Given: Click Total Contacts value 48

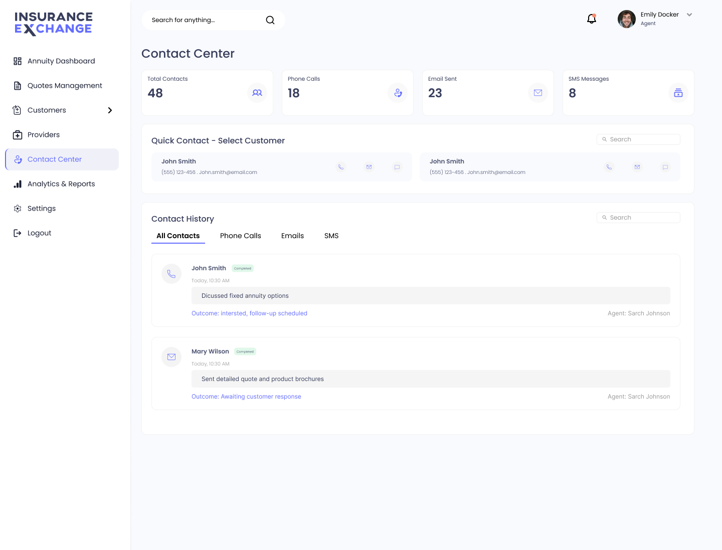Looking at the screenshot, I should 155,93.
